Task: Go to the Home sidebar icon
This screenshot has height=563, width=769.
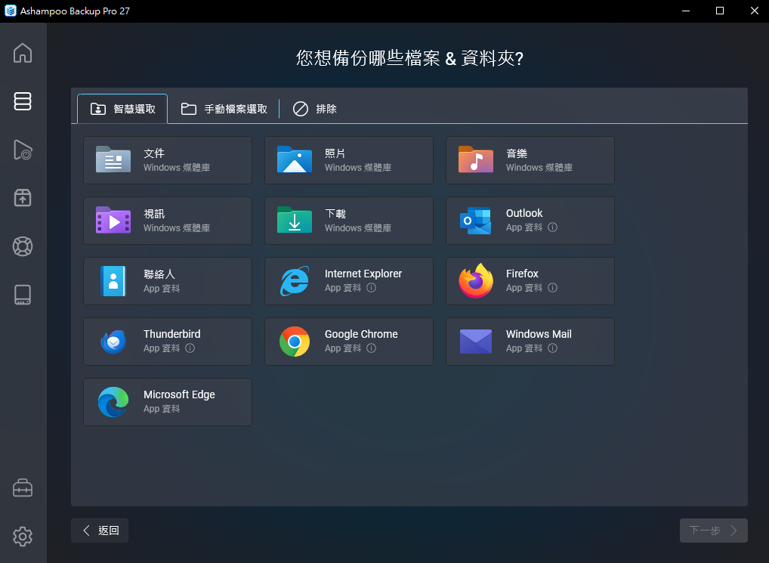Action: [x=23, y=53]
